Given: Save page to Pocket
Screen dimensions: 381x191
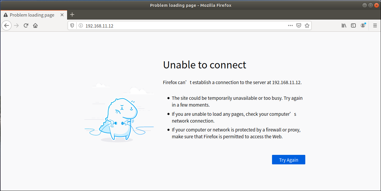Looking at the screenshot, I should tap(299, 26).
